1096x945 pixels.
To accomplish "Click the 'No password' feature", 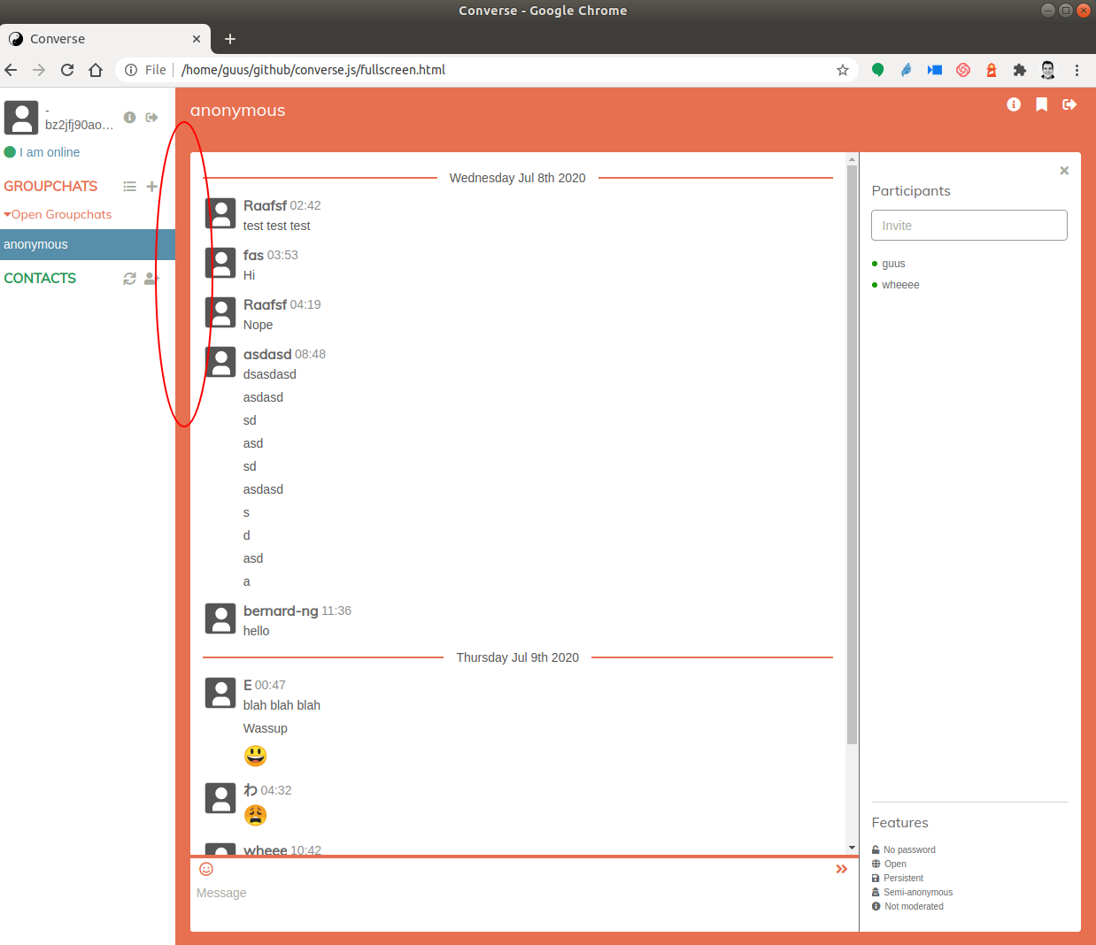I will (909, 849).
